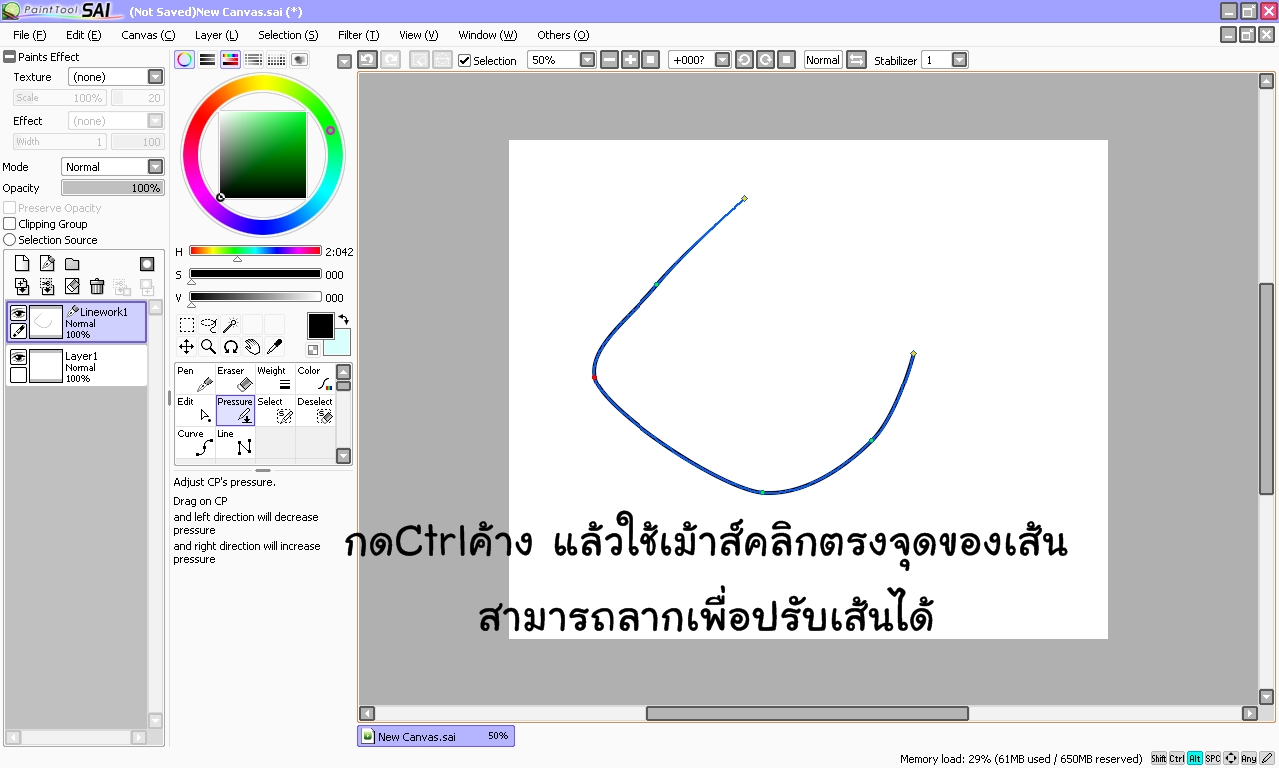Select the New Canvas.sai document tab
The height and width of the screenshot is (768, 1279).
pyautogui.click(x=436, y=736)
